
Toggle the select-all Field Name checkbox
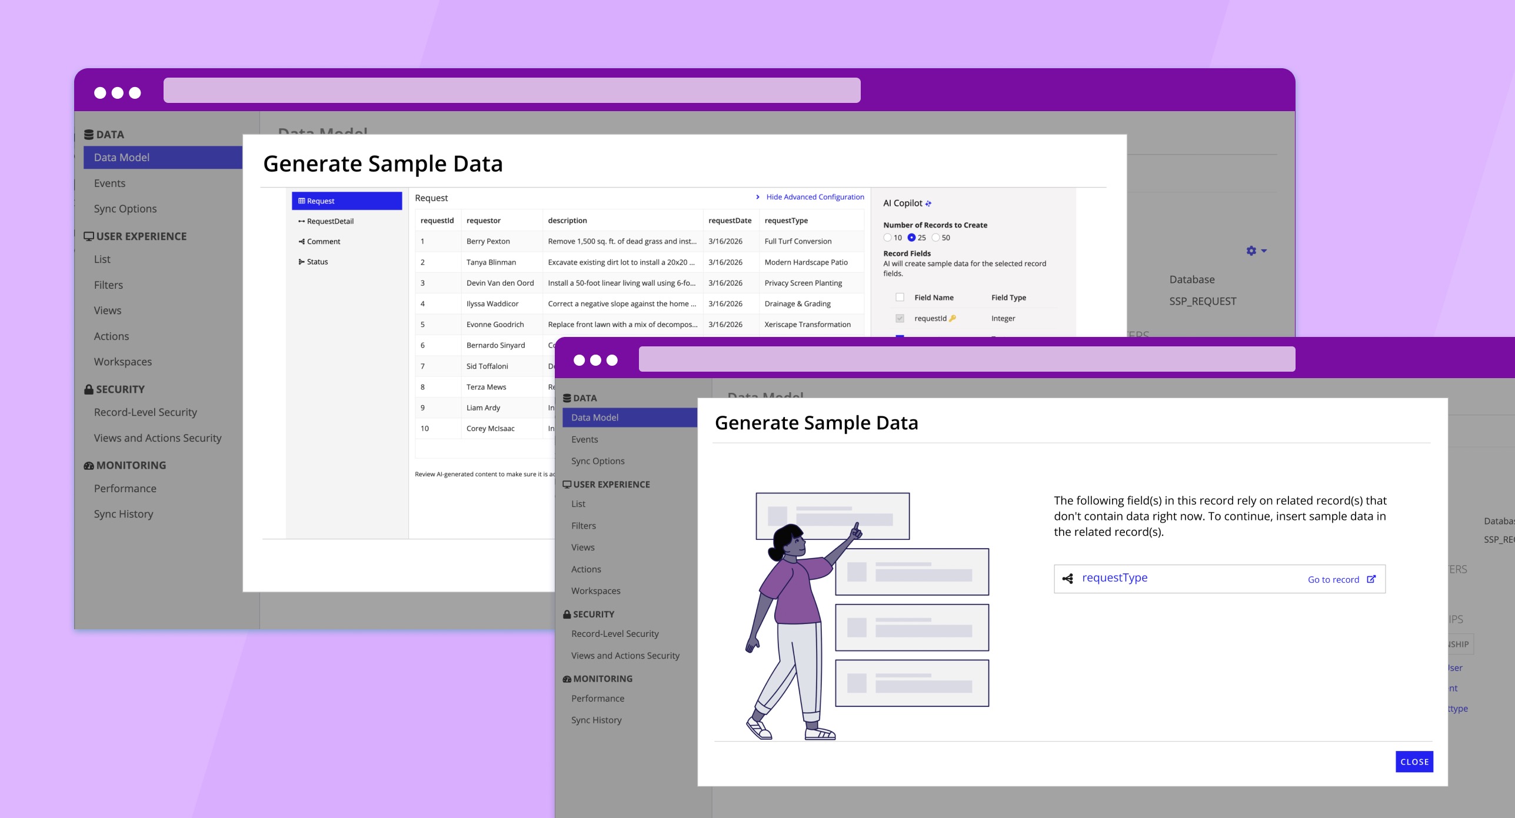[900, 297]
